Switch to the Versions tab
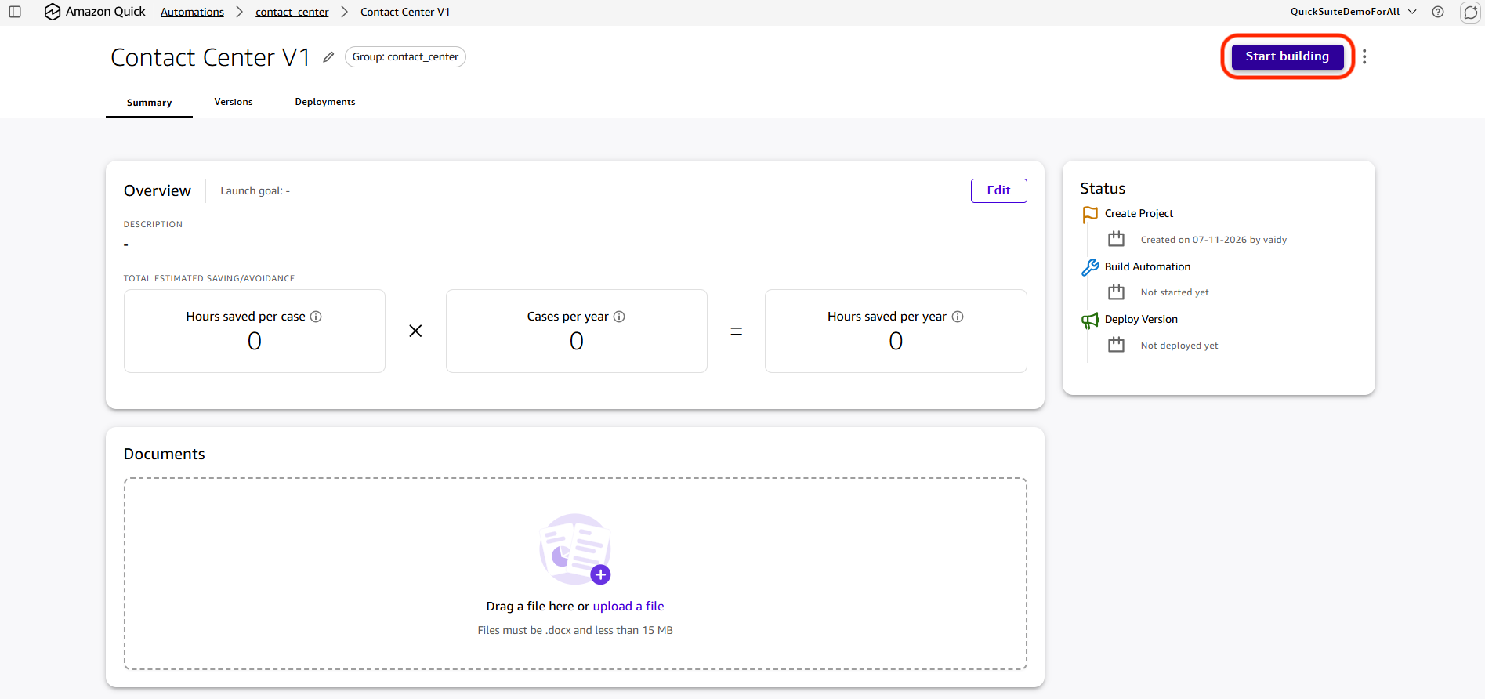 tap(234, 102)
